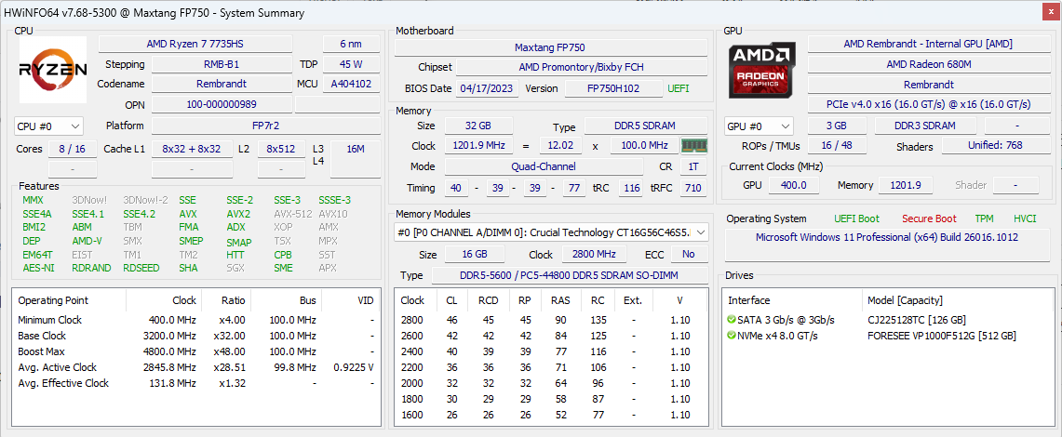The image size is (1062, 437).
Task: Click the SATA drive green status icon
Action: tap(731, 319)
